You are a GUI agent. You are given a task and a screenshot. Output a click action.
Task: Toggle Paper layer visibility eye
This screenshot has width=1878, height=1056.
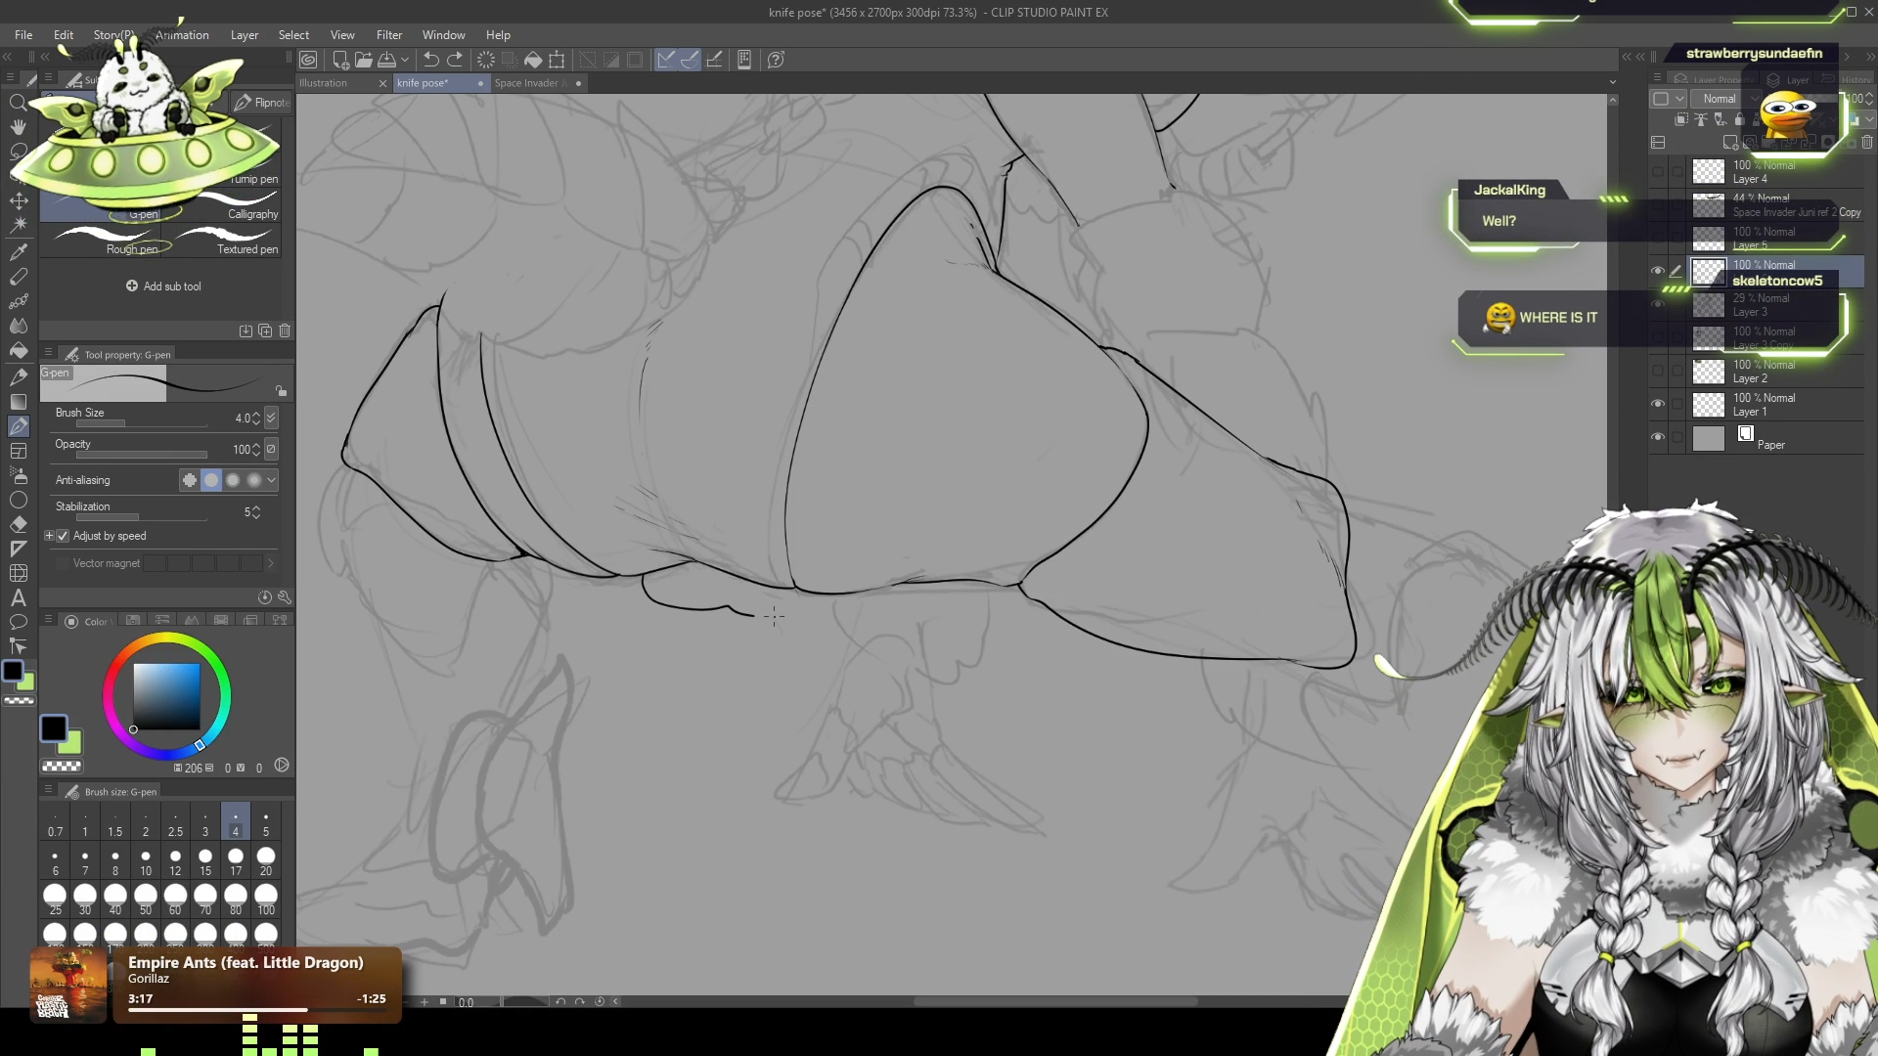tap(1657, 437)
